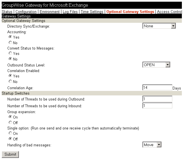This screenshot has width=183, height=161.
Task: Open the Status tab link
Action: point(7,12)
